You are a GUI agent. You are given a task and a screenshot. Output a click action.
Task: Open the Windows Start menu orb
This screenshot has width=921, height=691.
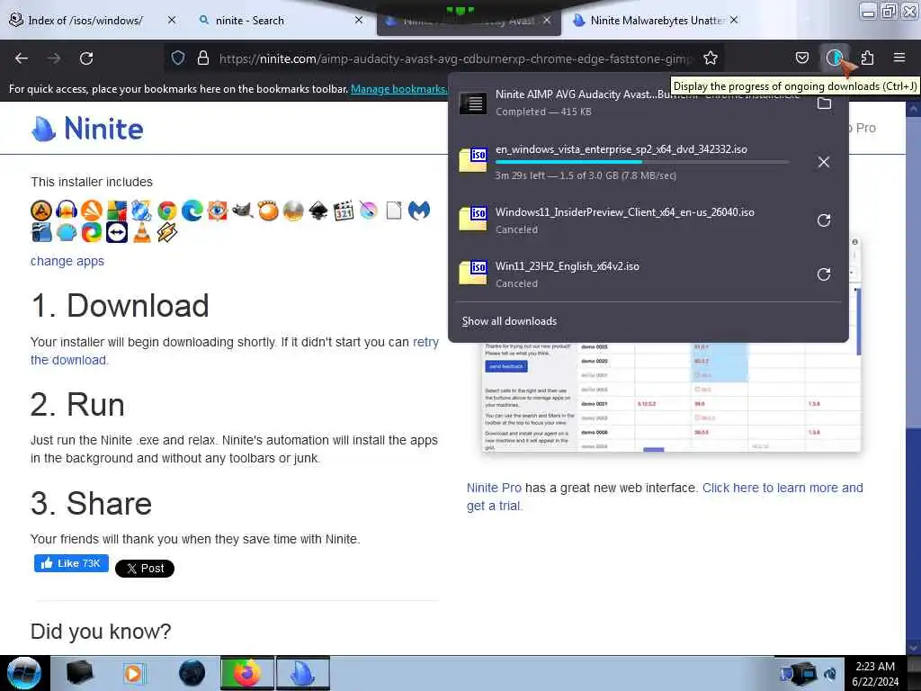(24, 673)
